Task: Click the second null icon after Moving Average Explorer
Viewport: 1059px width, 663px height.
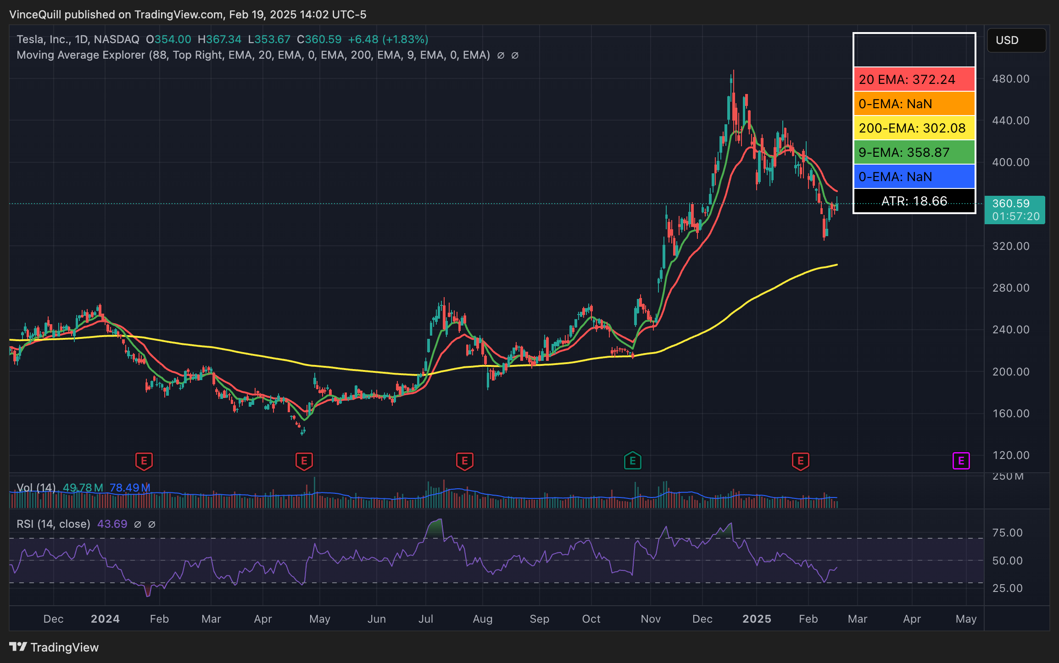Action: 515,55
